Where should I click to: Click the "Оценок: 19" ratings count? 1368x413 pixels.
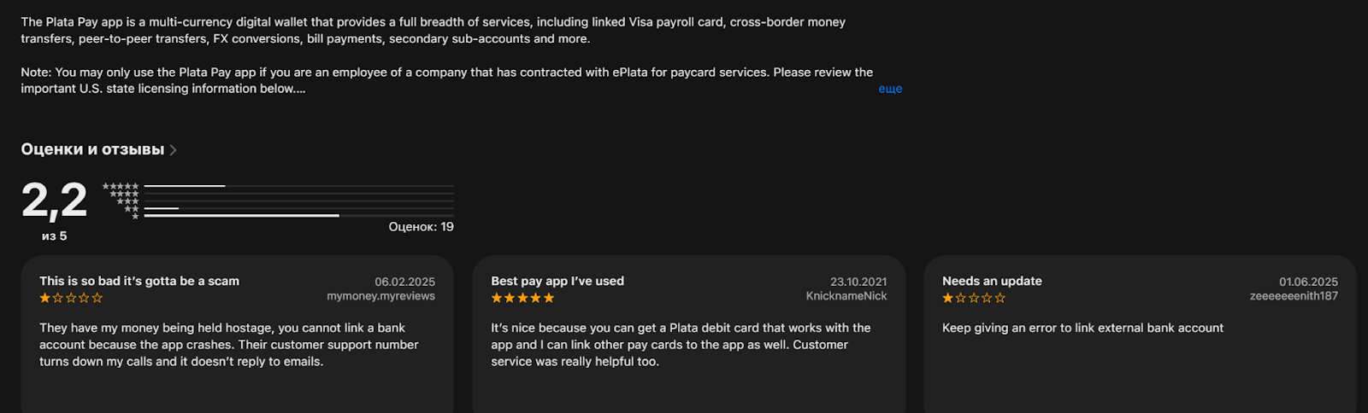[x=421, y=227]
